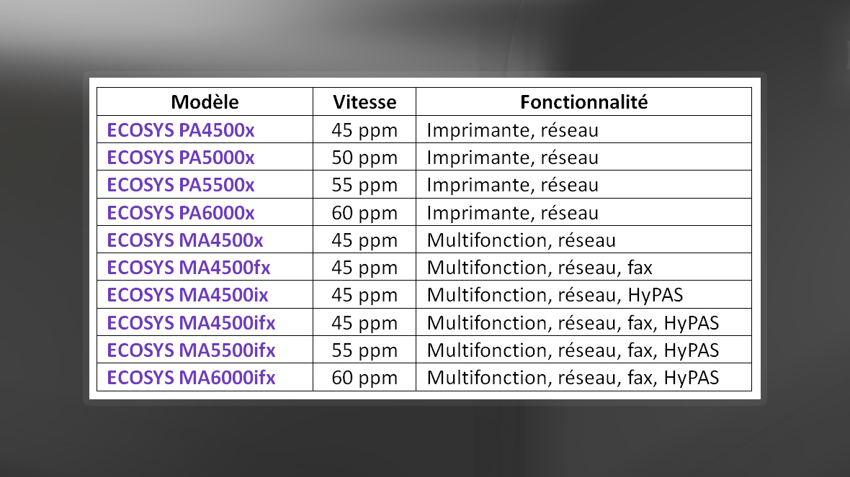
Task: Click the ECOSYS PA6000x model link
Action: click(181, 213)
